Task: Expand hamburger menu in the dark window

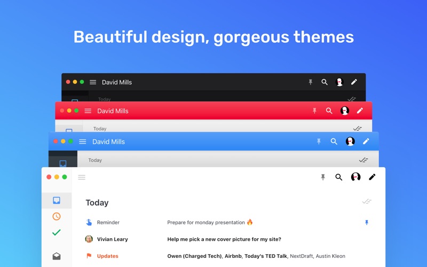Action: click(93, 82)
